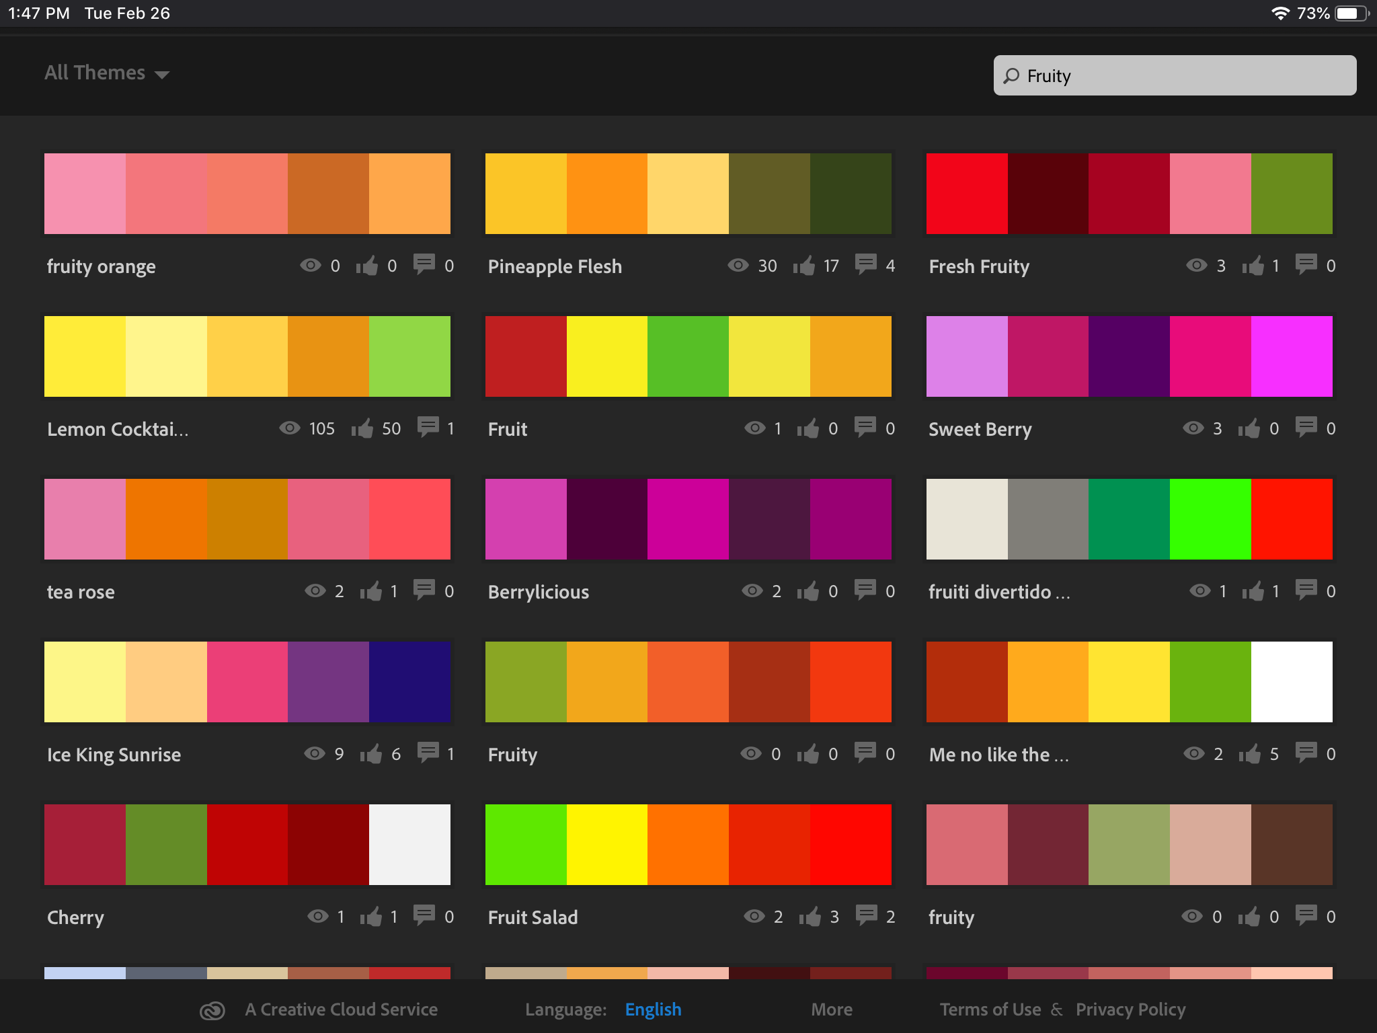Click thumbs-up icon for Fruit theme
This screenshot has height=1033, width=1377.
click(808, 428)
